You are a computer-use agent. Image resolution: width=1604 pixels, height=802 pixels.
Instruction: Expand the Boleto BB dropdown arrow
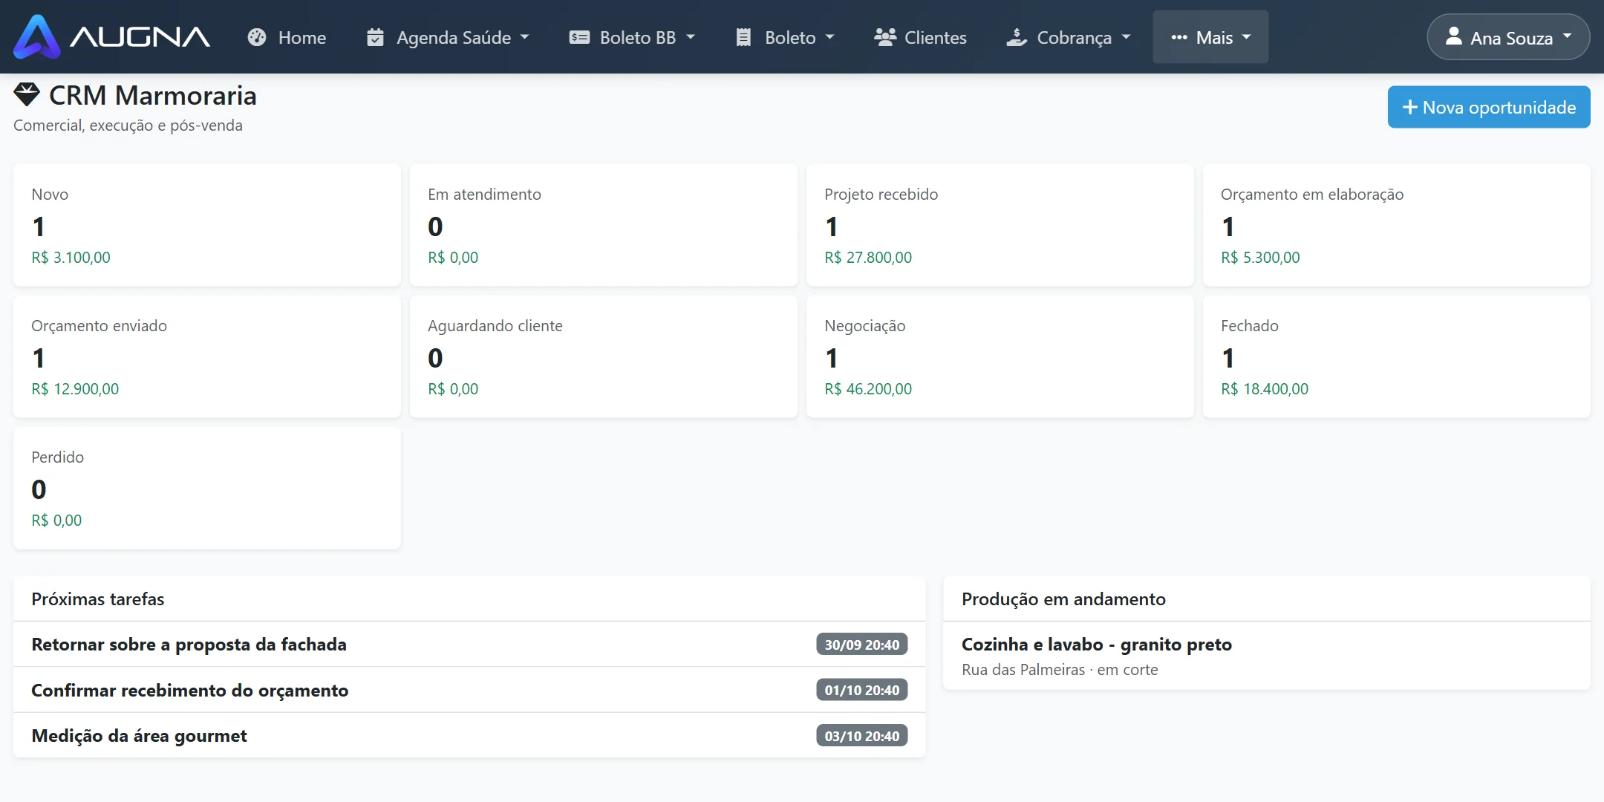(x=691, y=37)
